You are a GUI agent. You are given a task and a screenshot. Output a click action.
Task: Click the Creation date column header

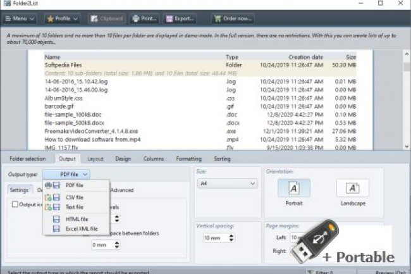click(305, 57)
